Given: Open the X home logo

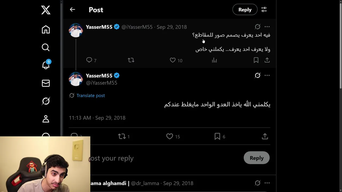Looking at the screenshot, I should click(x=46, y=10).
